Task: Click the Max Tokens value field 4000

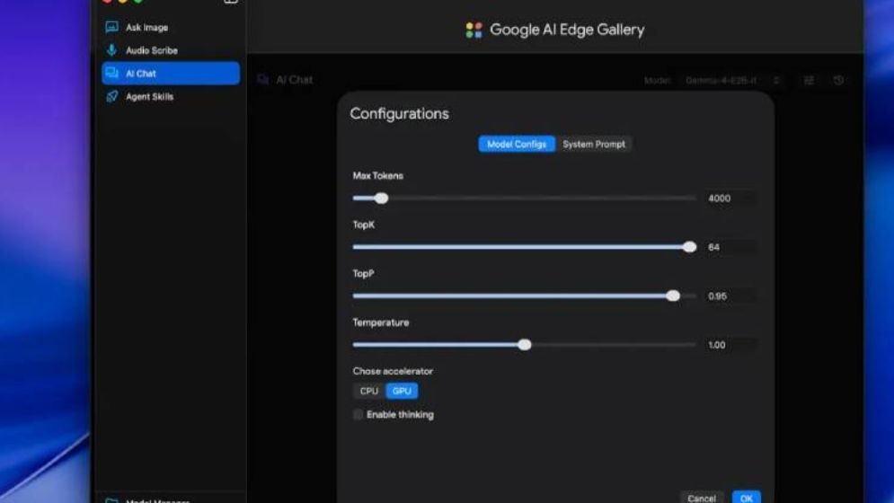Action: (731, 199)
